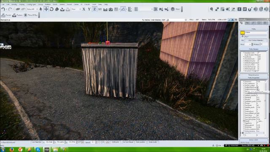Image resolution: width=270 pixels, height=152 pixels.
Task: Activate the Scale tool
Action: click(57, 9)
